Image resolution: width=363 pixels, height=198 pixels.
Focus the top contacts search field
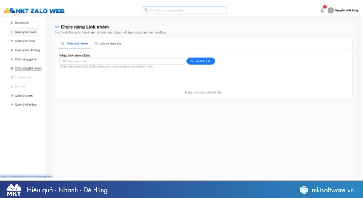[x=184, y=10]
